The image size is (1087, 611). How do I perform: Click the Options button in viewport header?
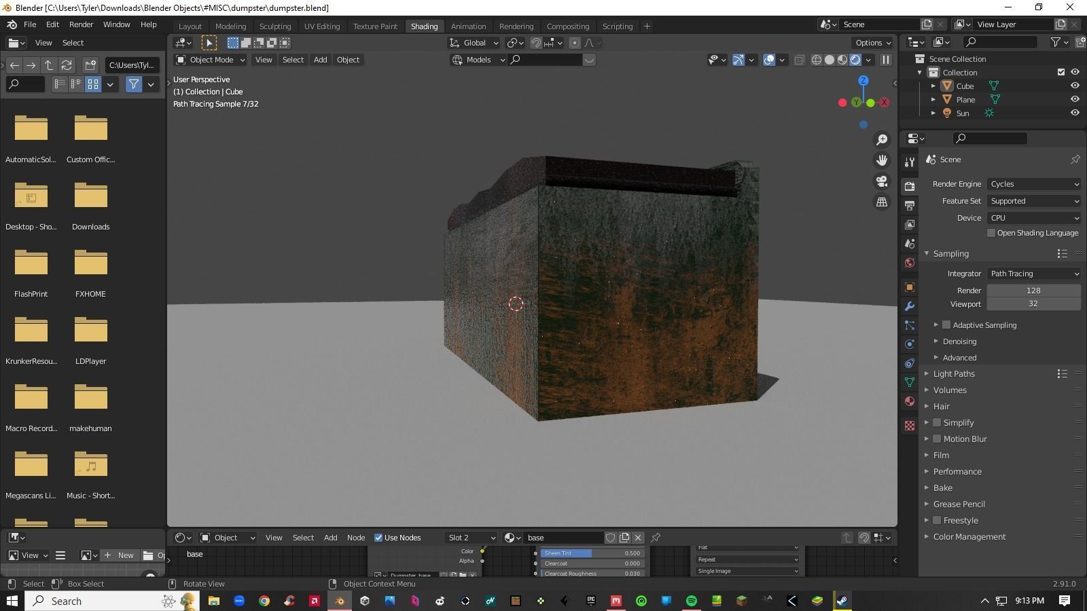tap(873, 43)
